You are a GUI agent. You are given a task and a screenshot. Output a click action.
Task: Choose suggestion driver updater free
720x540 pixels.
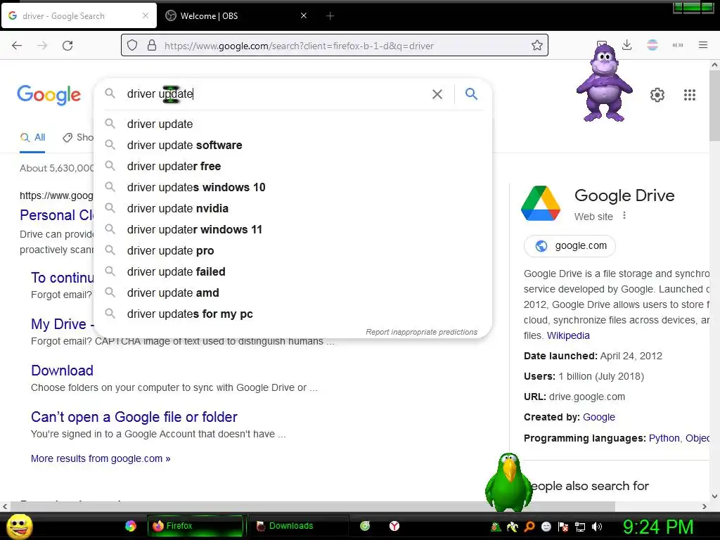[x=293, y=166]
